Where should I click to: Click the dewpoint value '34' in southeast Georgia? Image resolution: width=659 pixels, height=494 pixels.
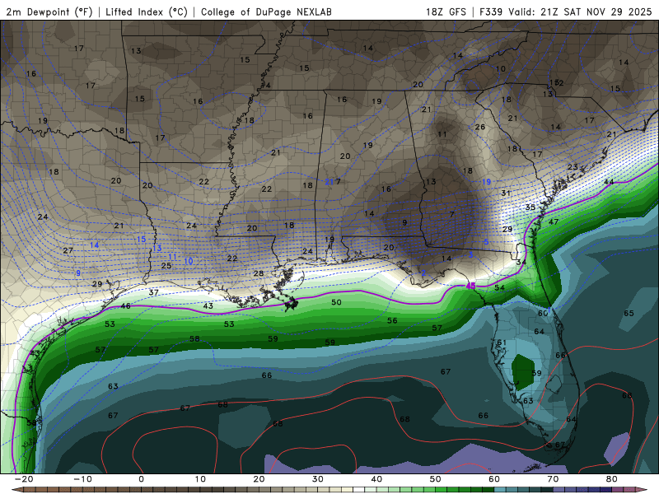(521, 262)
